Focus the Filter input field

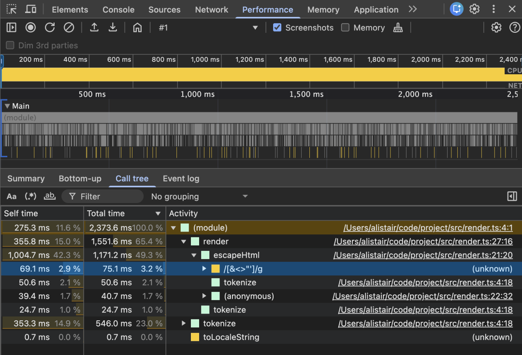tap(102, 197)
